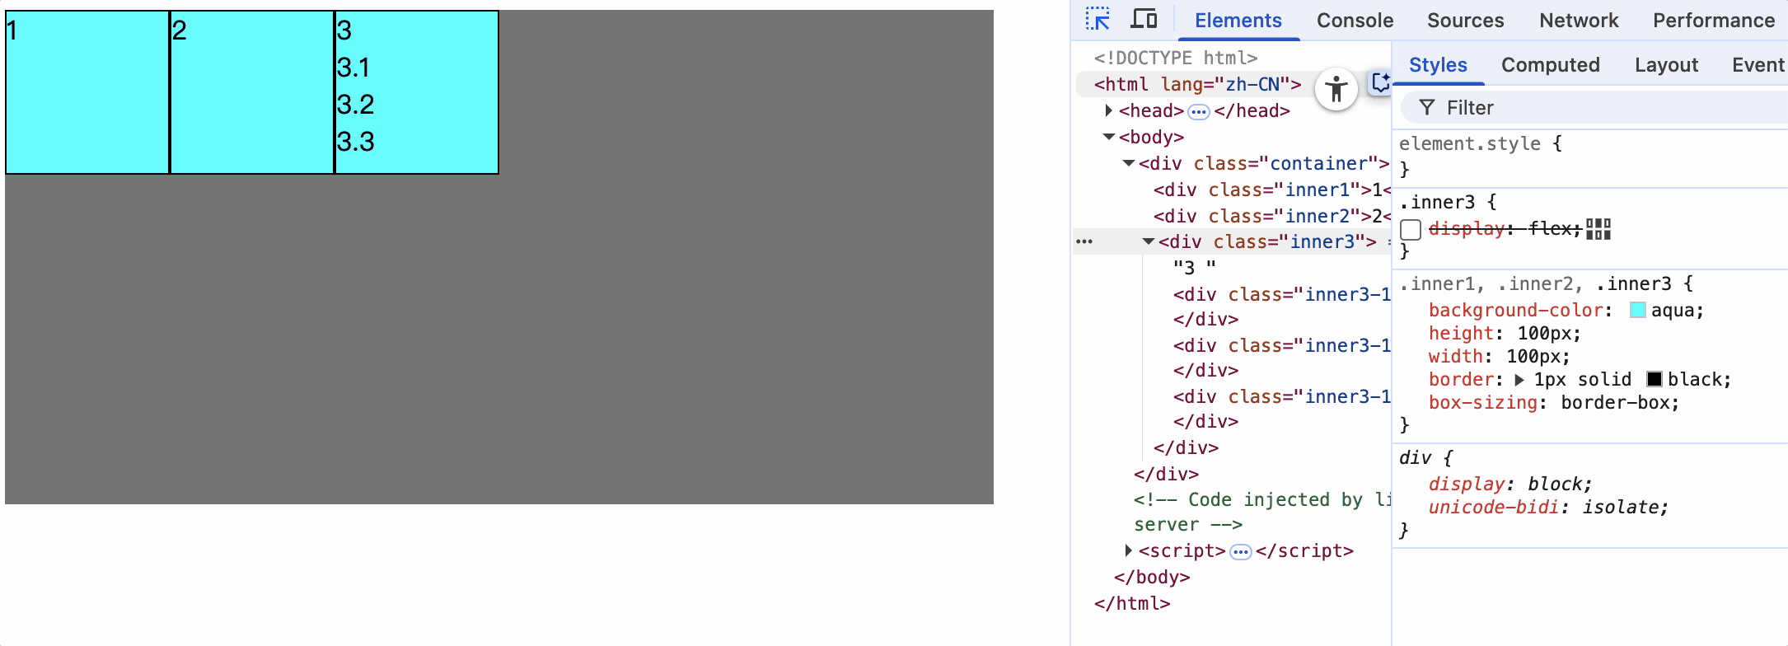Select the Computed sub-tab
The width and height of the screenshot is (1788, 646).
point(1551,65)
